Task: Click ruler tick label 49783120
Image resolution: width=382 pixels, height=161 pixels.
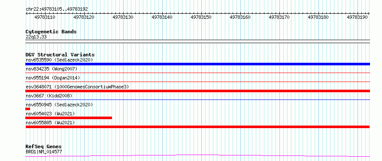Action: click(84, 17)
